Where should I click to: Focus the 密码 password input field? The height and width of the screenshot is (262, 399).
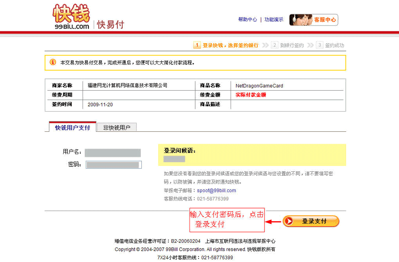(x=113, y=165)
